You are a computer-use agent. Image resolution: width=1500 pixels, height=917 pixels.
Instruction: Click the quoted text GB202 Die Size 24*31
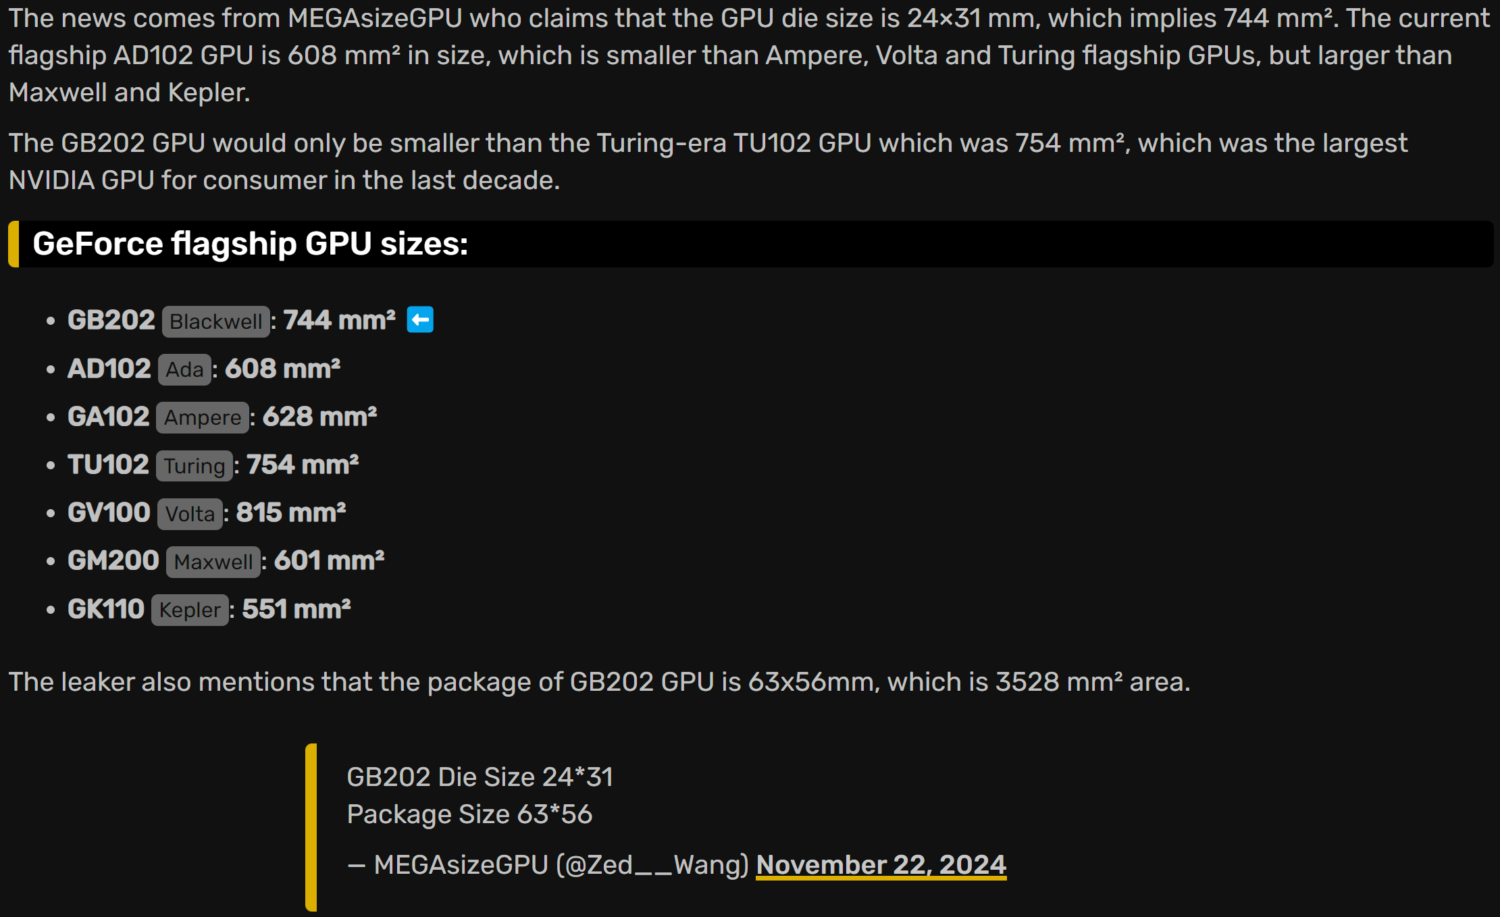tap(480, 777)
